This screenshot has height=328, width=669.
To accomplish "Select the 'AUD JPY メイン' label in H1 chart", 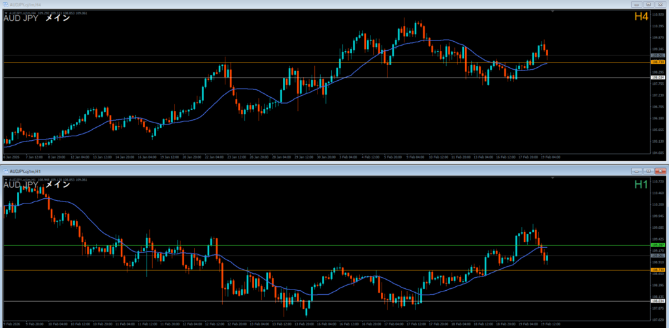I will click(37, 185).
